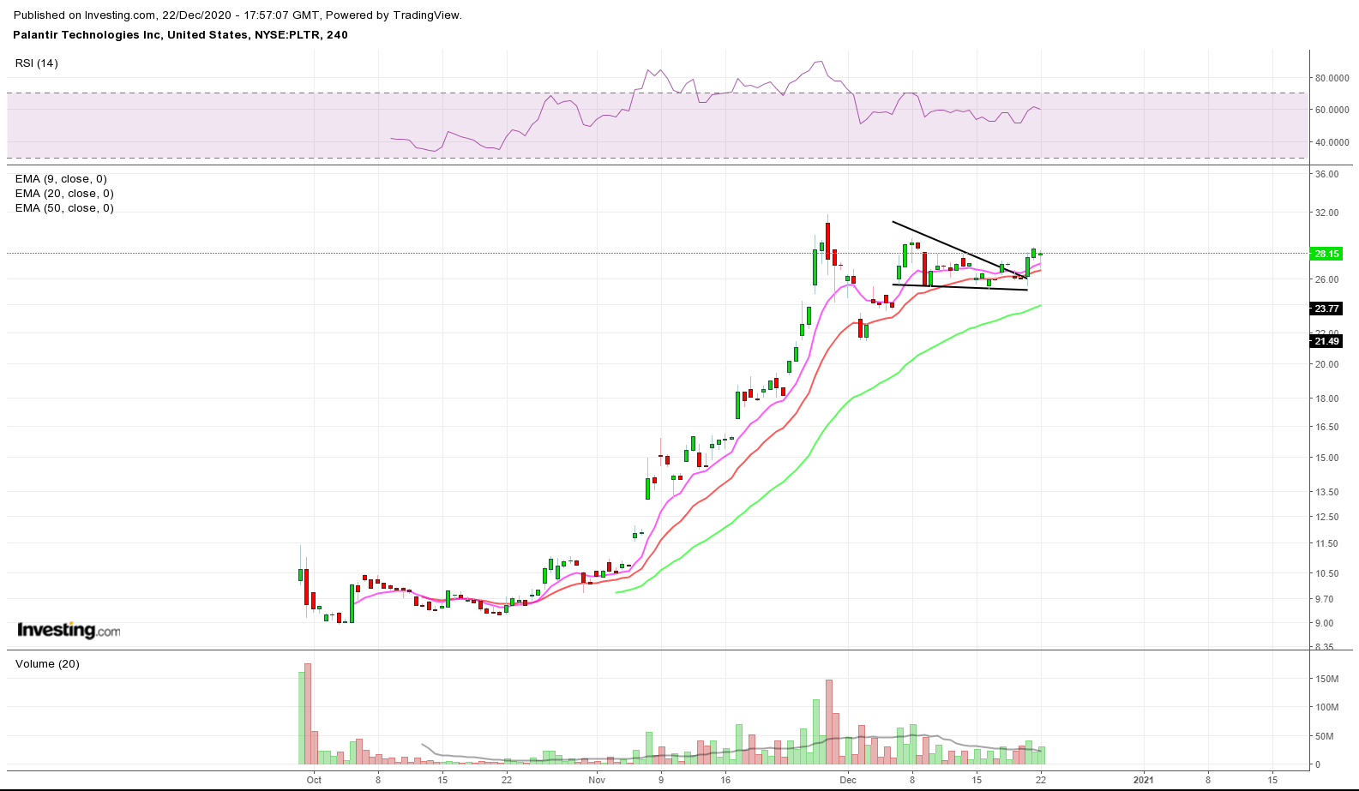Click the "Published on Investing.com" header line
The height and width of the screenshot is (791, 1359).
click(x=238, y=15)
